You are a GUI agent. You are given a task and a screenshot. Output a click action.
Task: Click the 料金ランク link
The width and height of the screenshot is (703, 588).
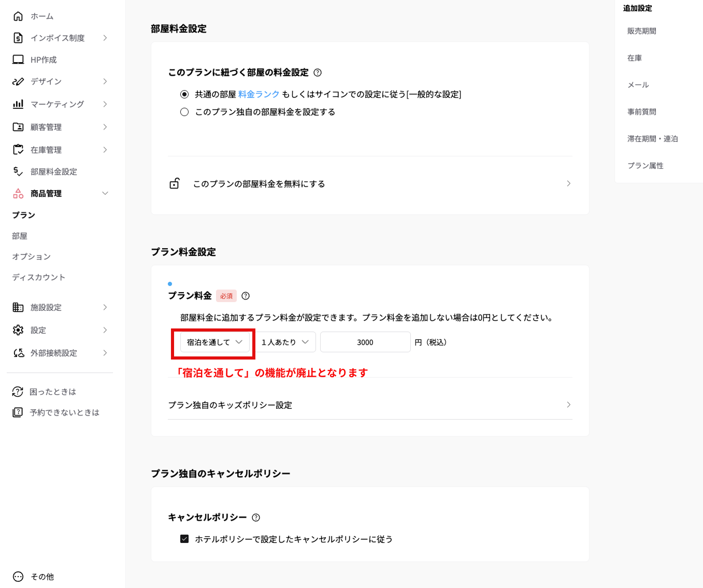pos(259,94)
